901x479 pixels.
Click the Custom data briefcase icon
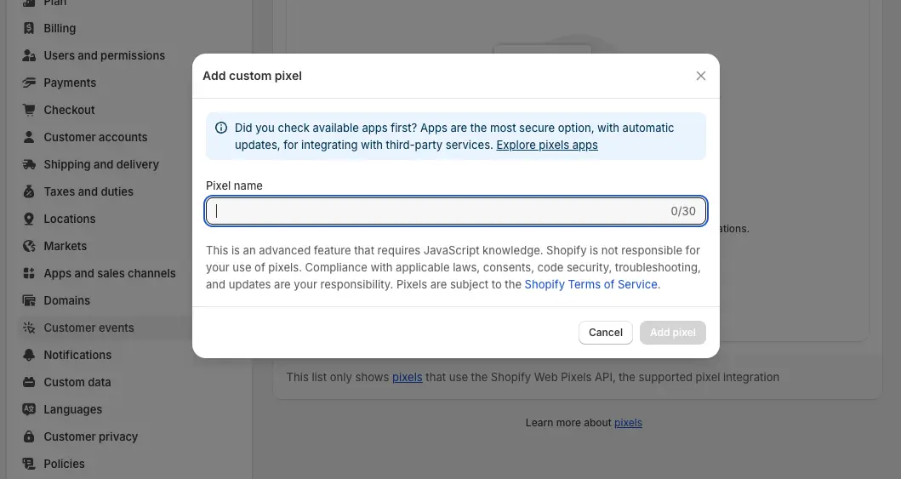point(29,382)
